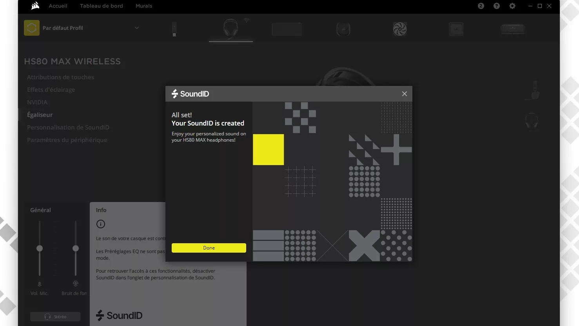
Task: Open the Égaliseur section
Action: [40, 115]
